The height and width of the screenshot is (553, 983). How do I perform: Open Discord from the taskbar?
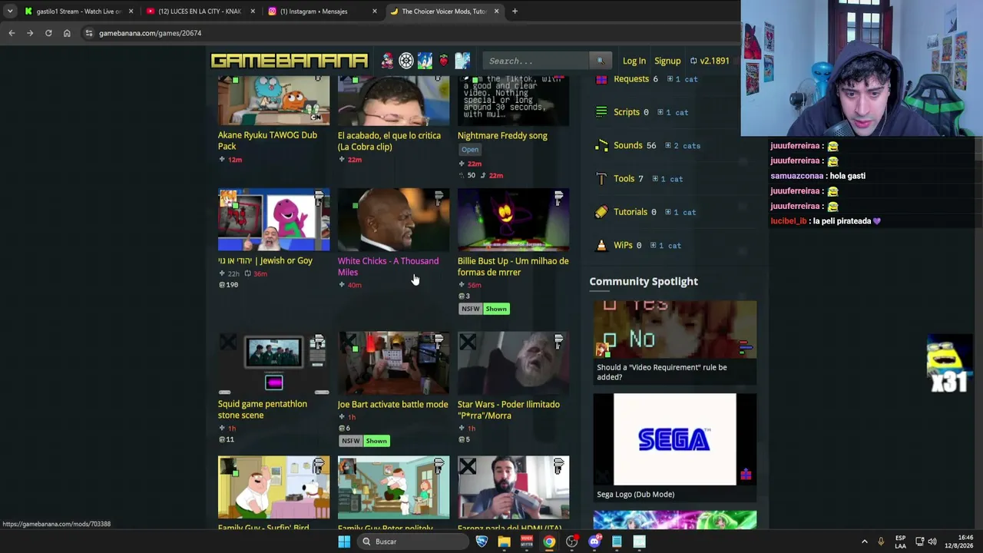(x=594, y=541)
